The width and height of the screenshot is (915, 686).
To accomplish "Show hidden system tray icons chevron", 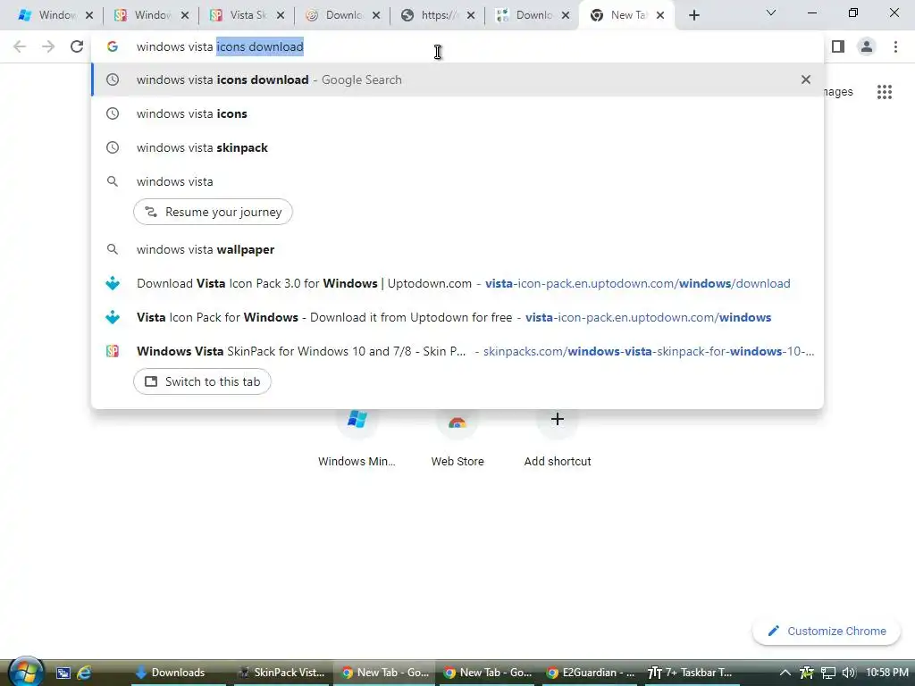I will coord(785,673).
